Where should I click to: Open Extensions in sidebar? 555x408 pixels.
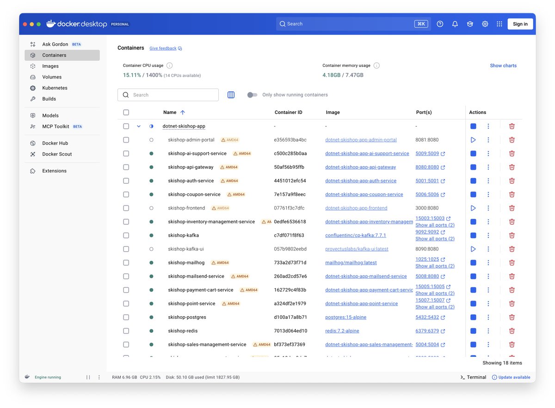(62, 171)
